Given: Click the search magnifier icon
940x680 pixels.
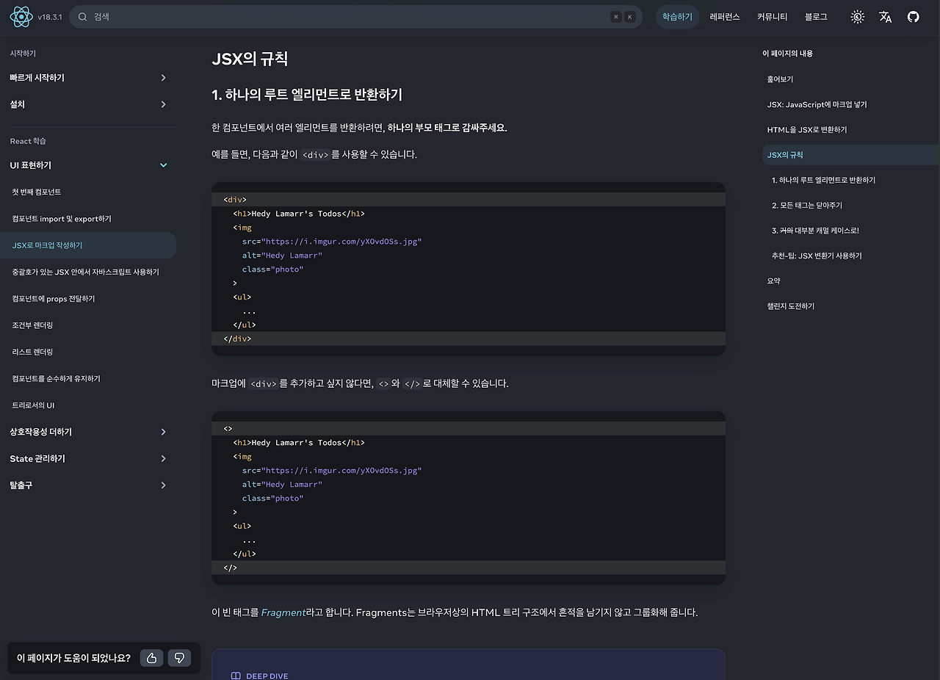Looking at the screenshot, I should coord(83,17).
